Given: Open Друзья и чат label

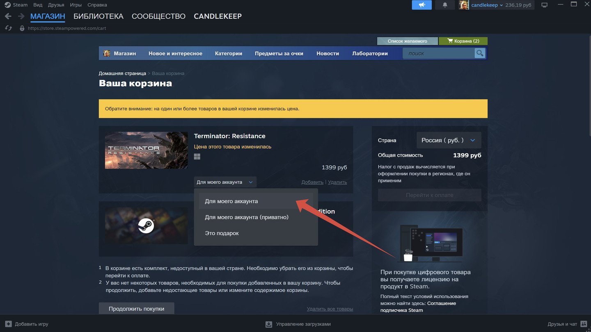Looking at the screenshot, I should pos(562,324).
